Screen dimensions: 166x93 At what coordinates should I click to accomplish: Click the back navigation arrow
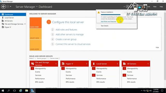[x=3, y=7]
